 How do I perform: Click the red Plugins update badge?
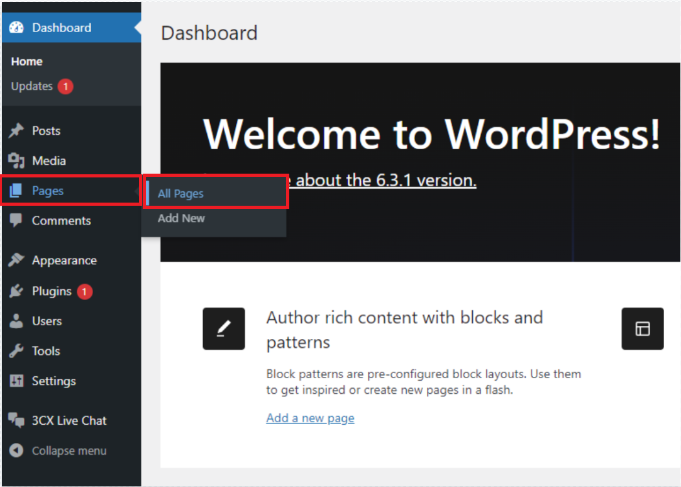pyautogui.click(x=85, y=291)
